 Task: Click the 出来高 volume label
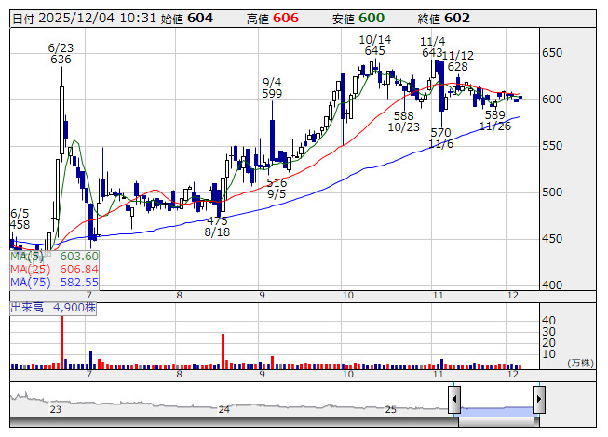(x=28, y=305)
